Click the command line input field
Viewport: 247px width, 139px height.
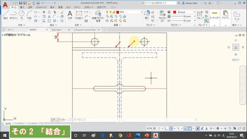[131, 120]
